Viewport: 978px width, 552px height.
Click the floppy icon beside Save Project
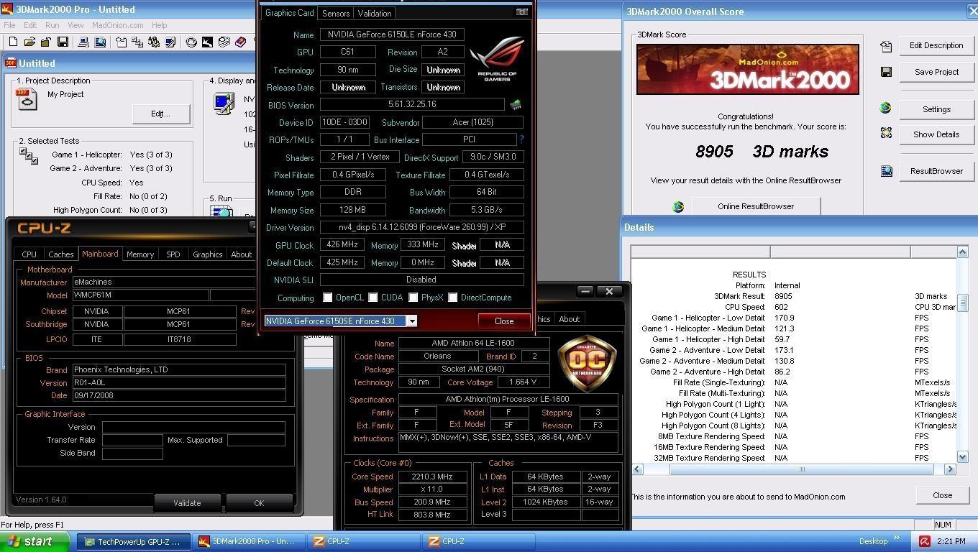(x=886, y=72)
